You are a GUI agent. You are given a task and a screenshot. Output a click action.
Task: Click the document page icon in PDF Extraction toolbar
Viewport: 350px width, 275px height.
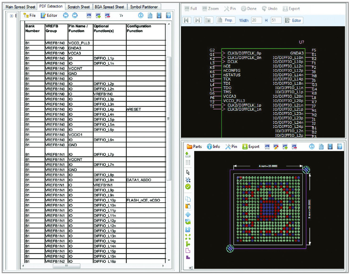(150, 16)
